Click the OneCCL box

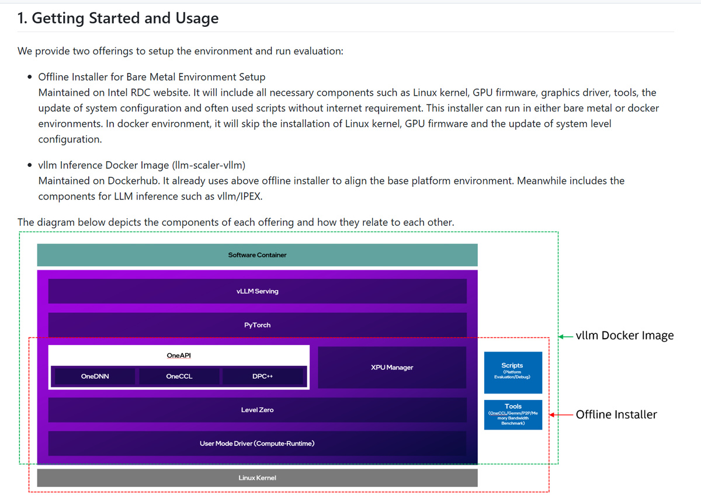tap(179, 376)
